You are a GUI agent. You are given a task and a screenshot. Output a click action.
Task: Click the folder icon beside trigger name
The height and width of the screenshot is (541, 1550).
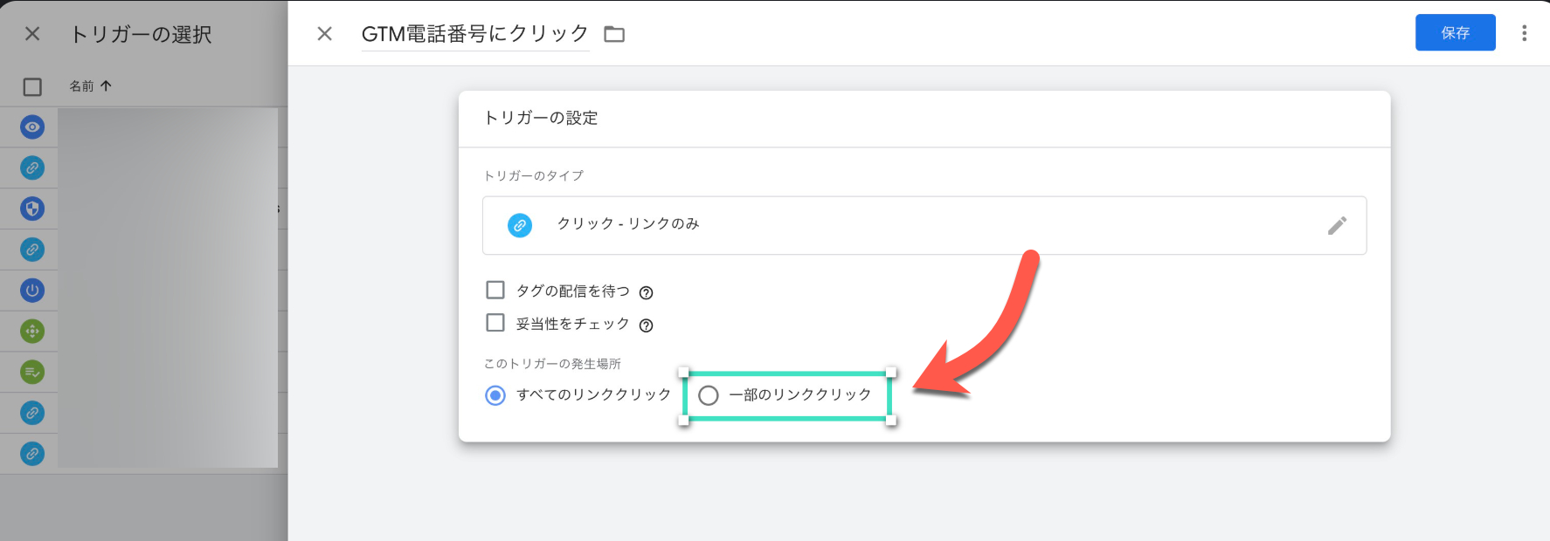tap(614, 34)
